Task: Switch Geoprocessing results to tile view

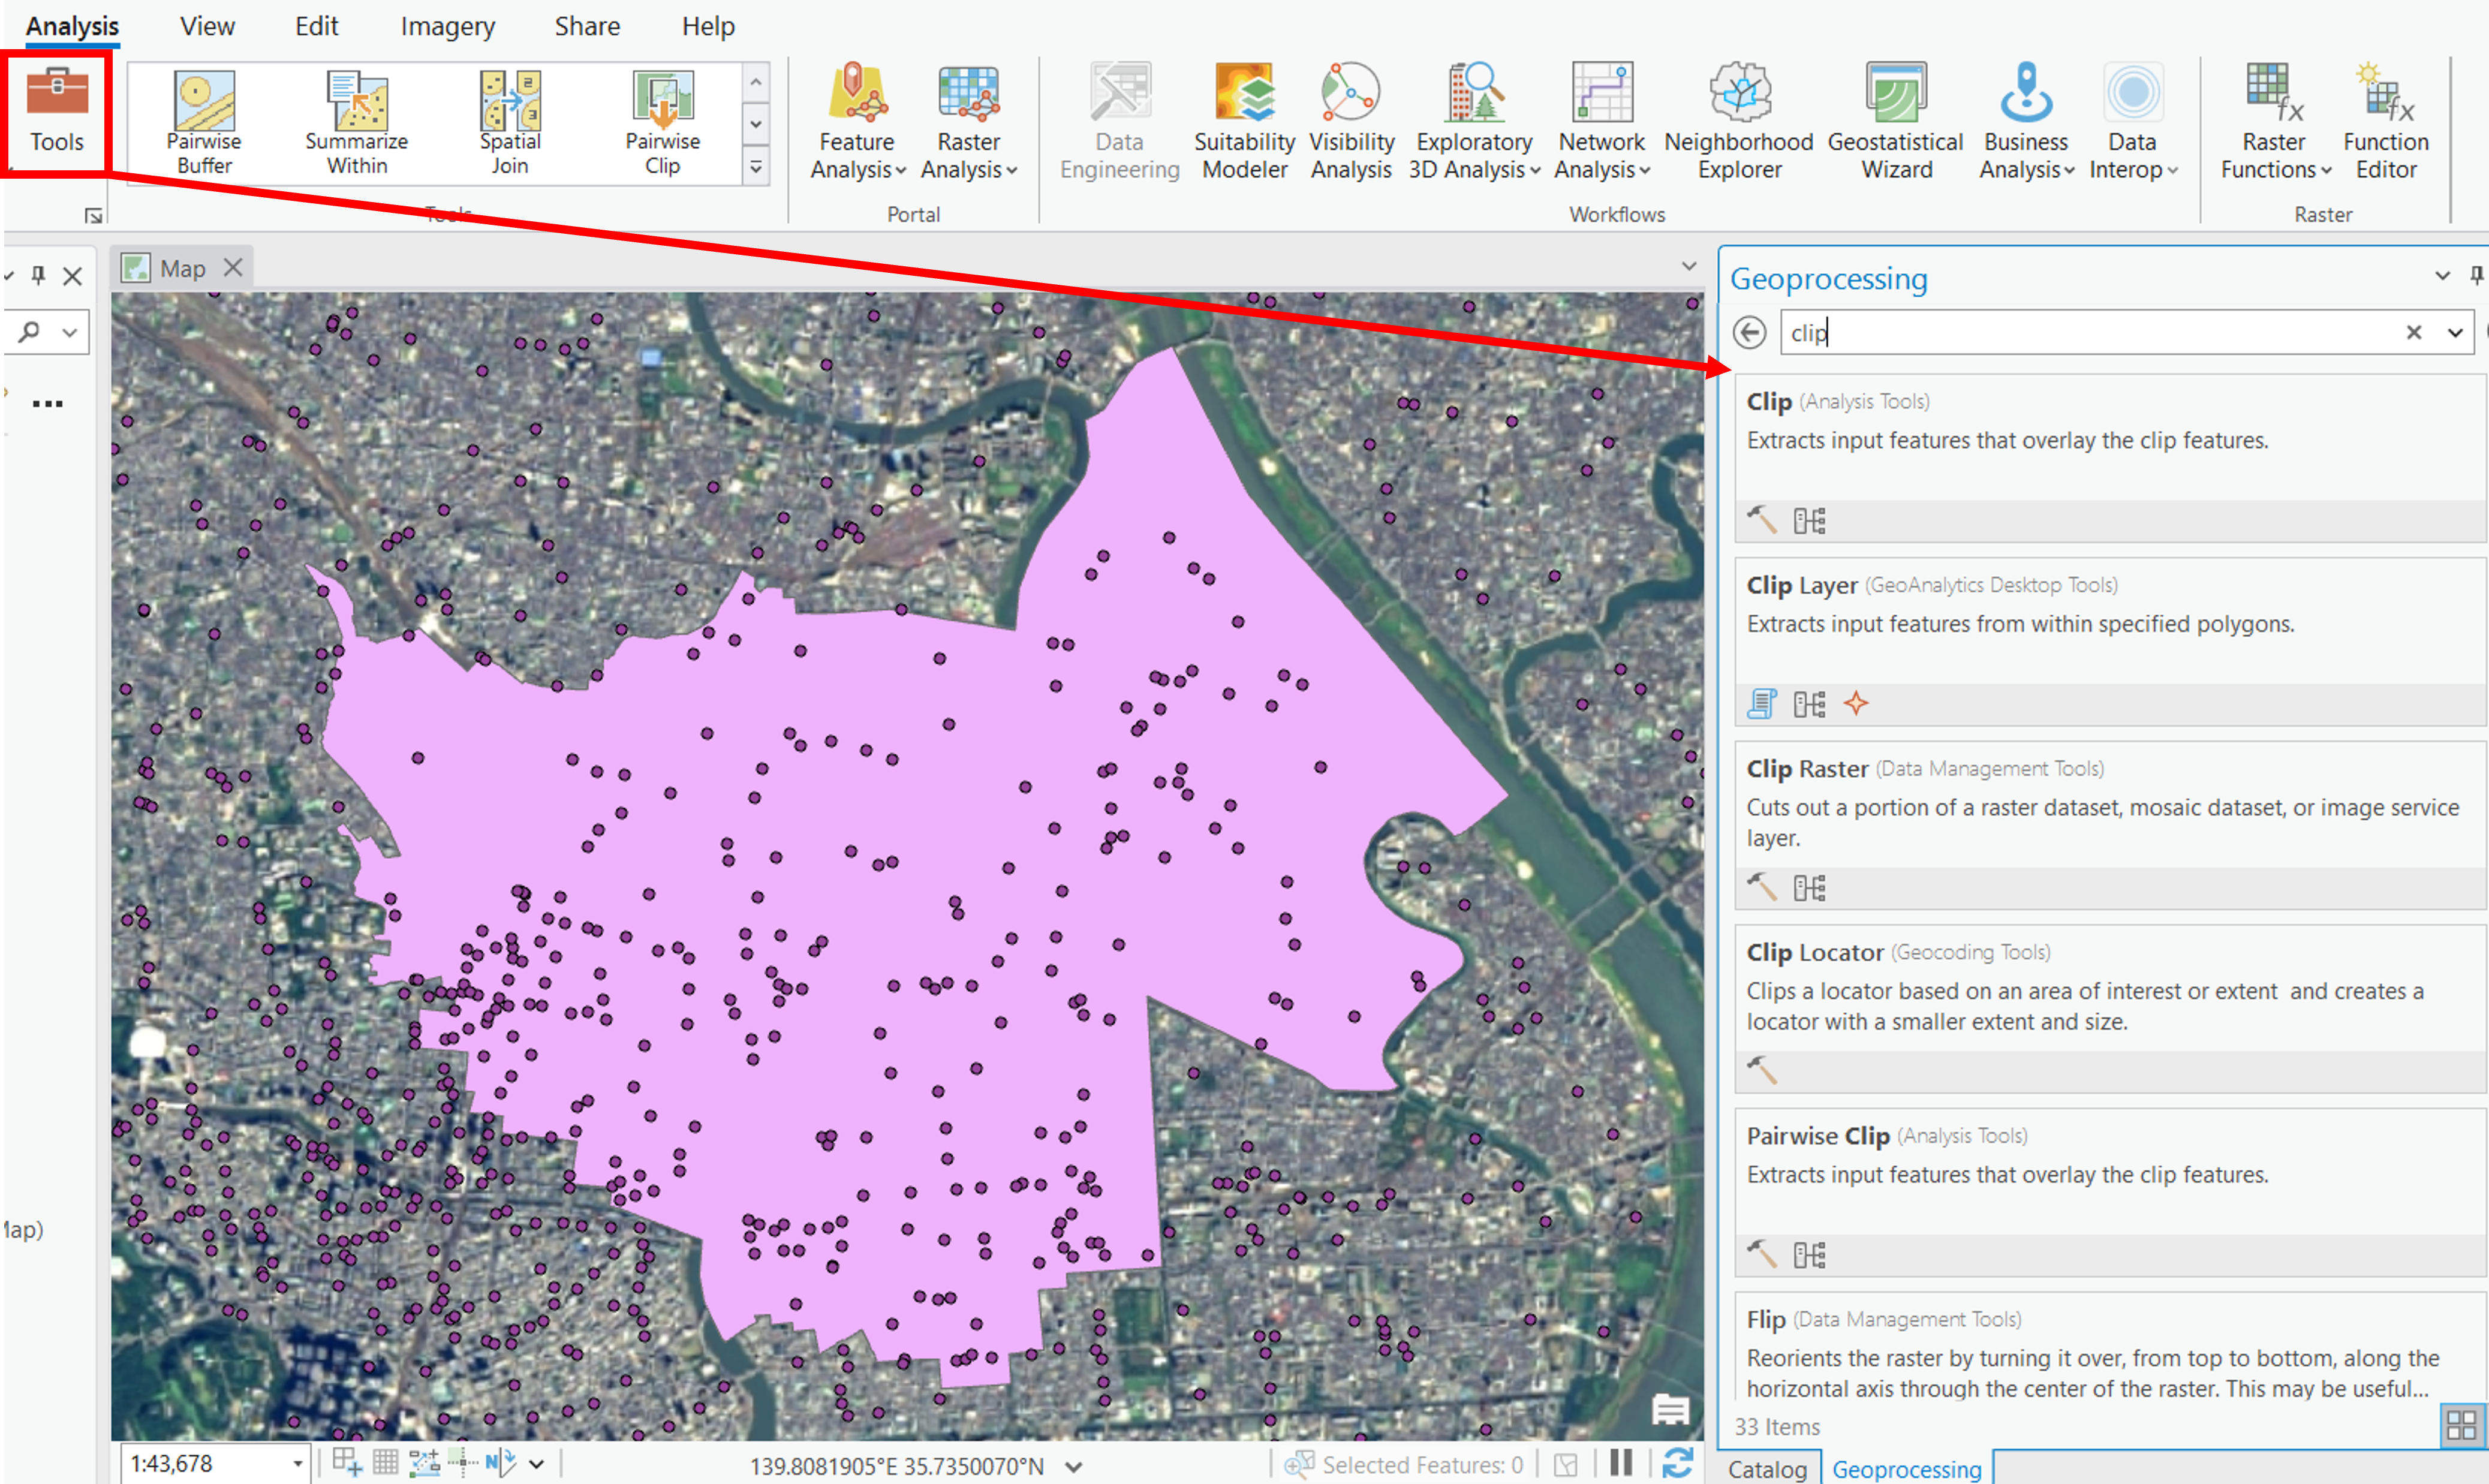Action: point(2461,1425)
